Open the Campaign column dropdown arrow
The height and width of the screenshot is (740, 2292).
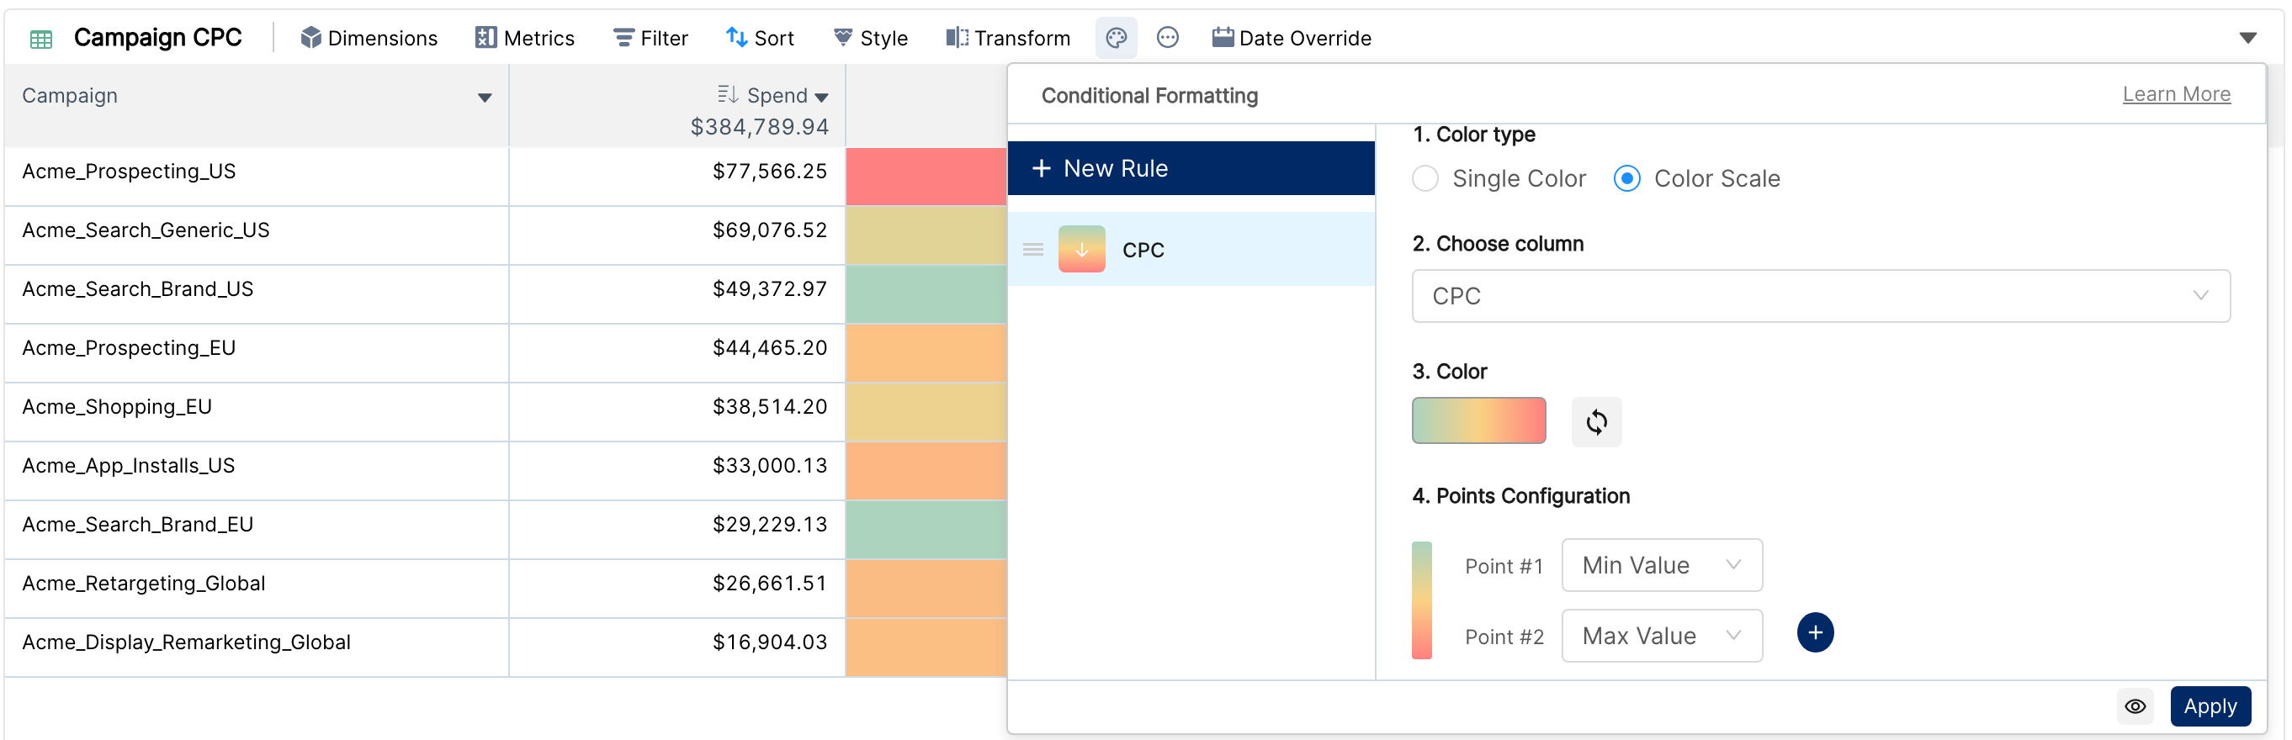(485, 98)
